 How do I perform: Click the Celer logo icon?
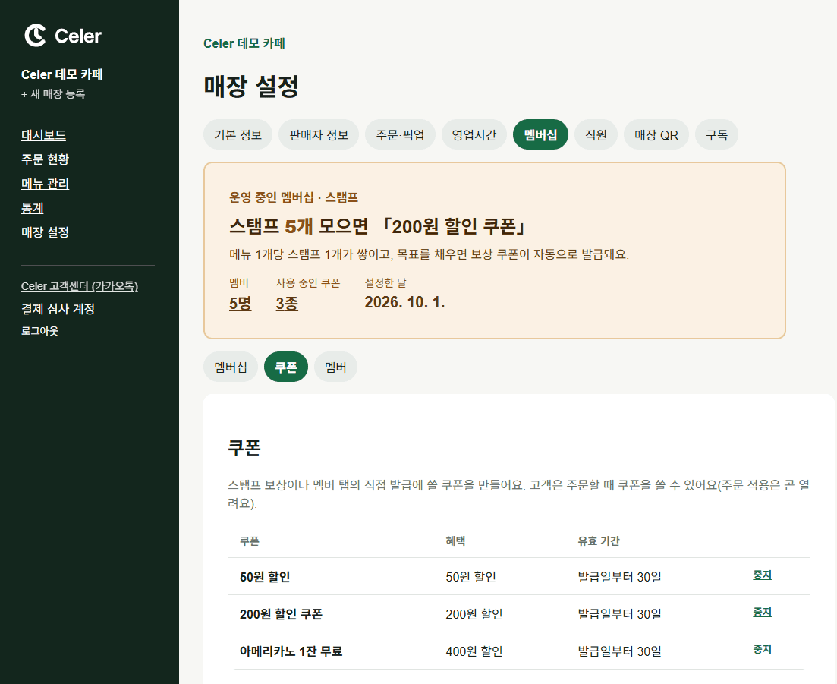[x=35, y=35]
